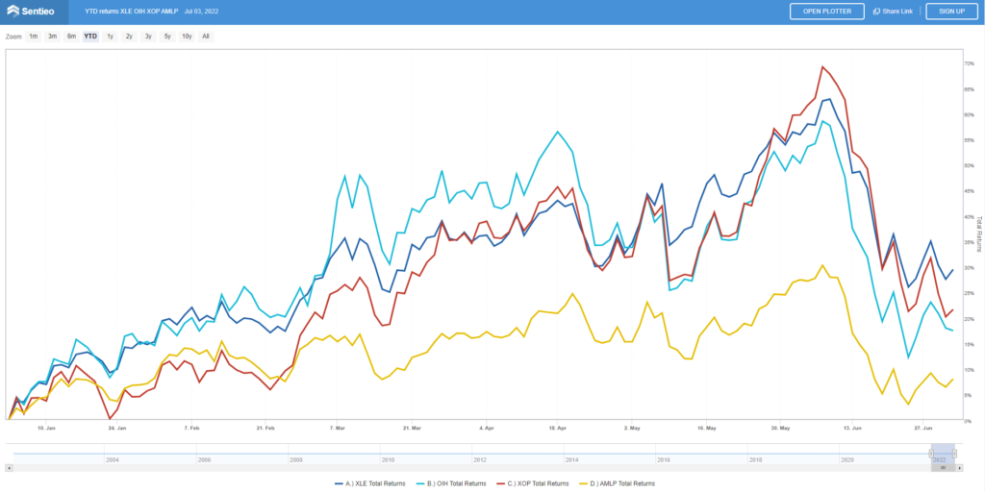Set zoom range to 6m
The image size is (985, 492).
[71, 37]
